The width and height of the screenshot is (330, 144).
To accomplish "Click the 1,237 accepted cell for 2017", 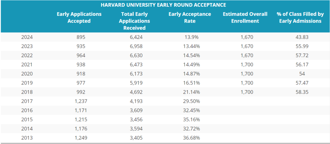I will [x=81, y=101].
